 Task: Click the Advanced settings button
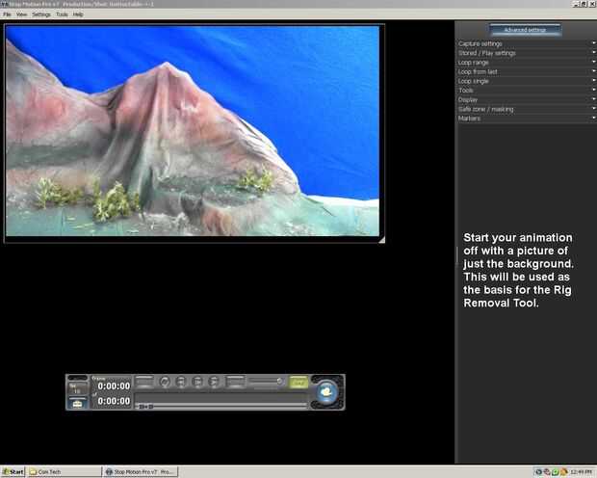pyautogui.click(x=525, y=30)
